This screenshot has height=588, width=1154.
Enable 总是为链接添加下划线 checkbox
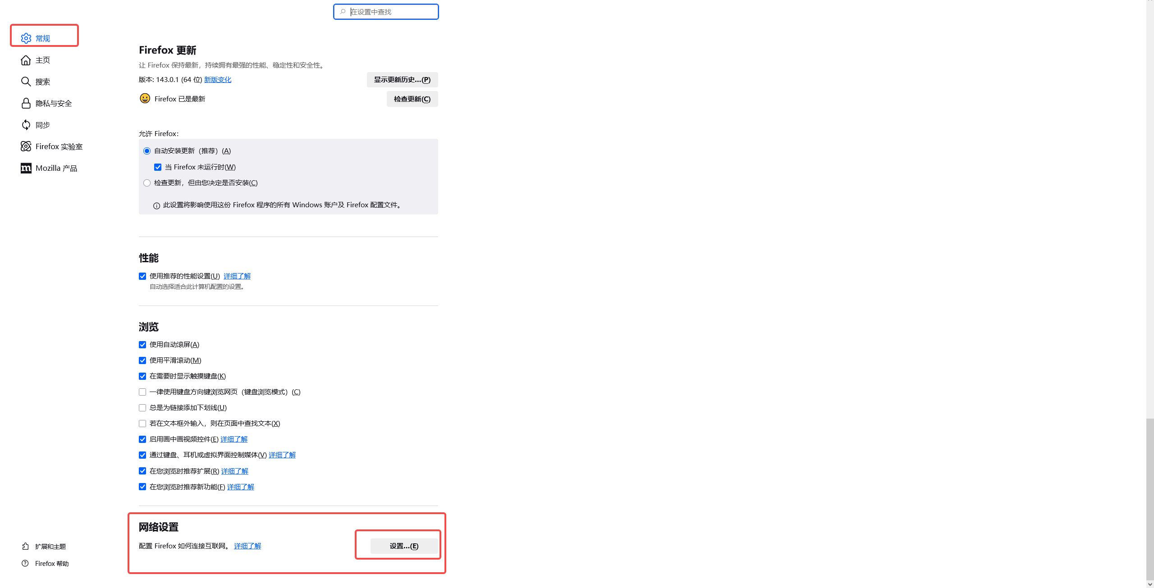(x=142, y=408)
